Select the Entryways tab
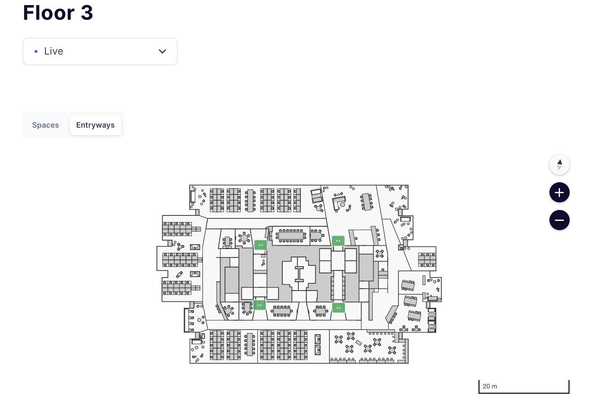605x409 pixels. 96,125
